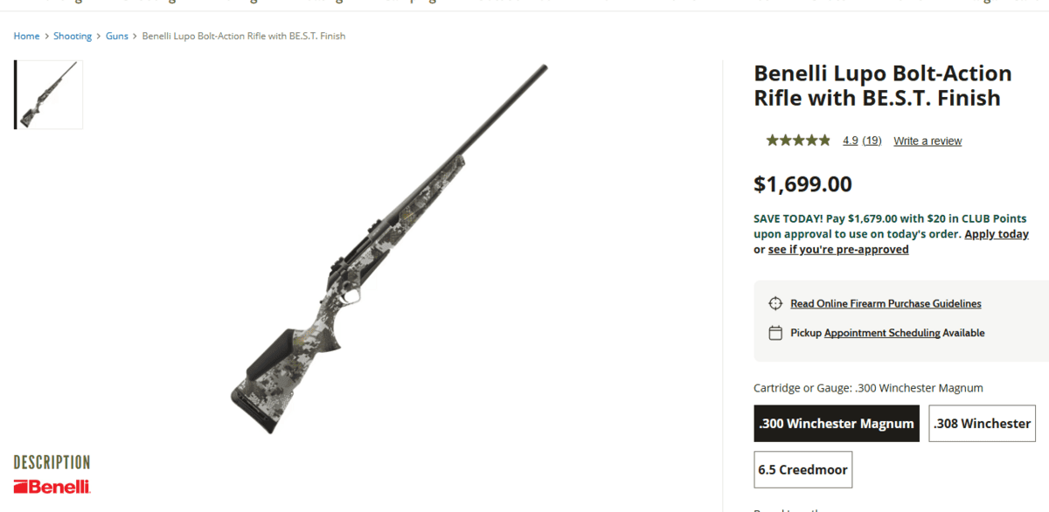Open the Appointment Scheduling link

882,333
